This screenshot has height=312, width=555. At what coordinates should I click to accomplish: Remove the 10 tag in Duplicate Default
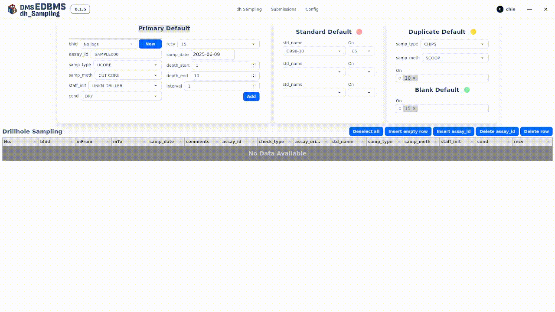[x=414, y=78]
